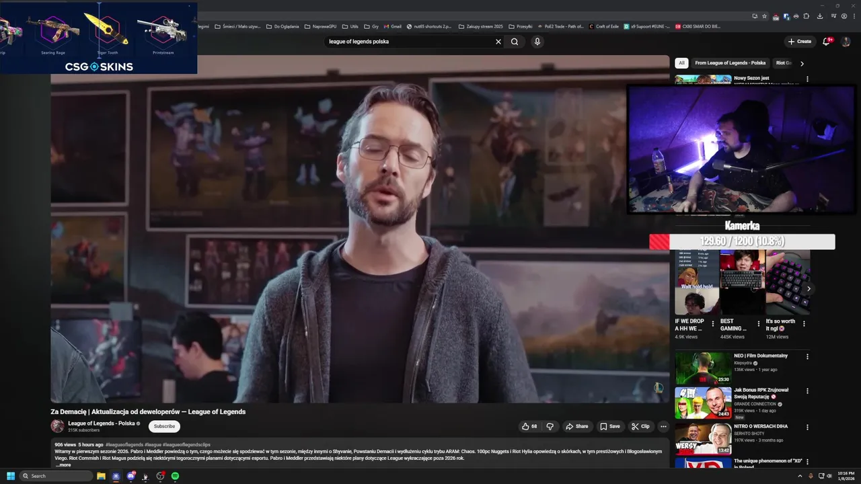The image size is (861, 484).
Task: Select the Riot Games filter chip
Action: click(x=784, y=63)
